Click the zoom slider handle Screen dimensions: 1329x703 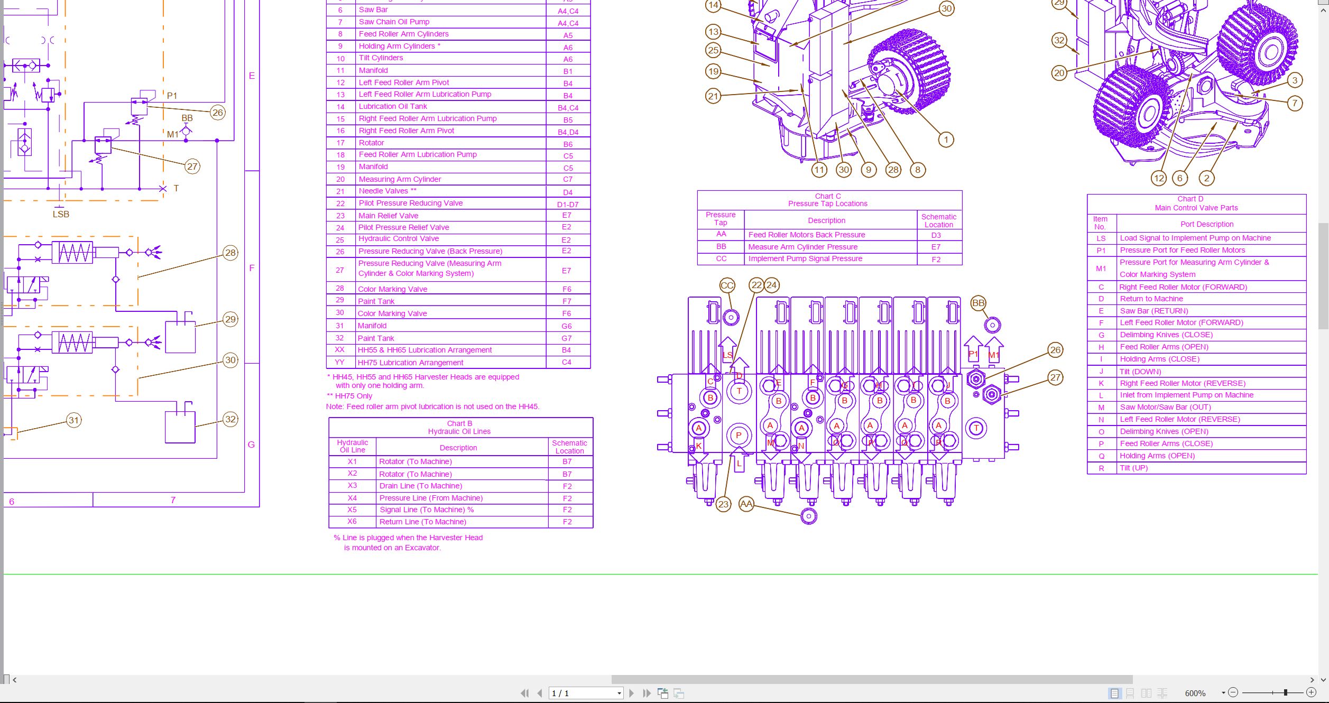coord(1285,692)
